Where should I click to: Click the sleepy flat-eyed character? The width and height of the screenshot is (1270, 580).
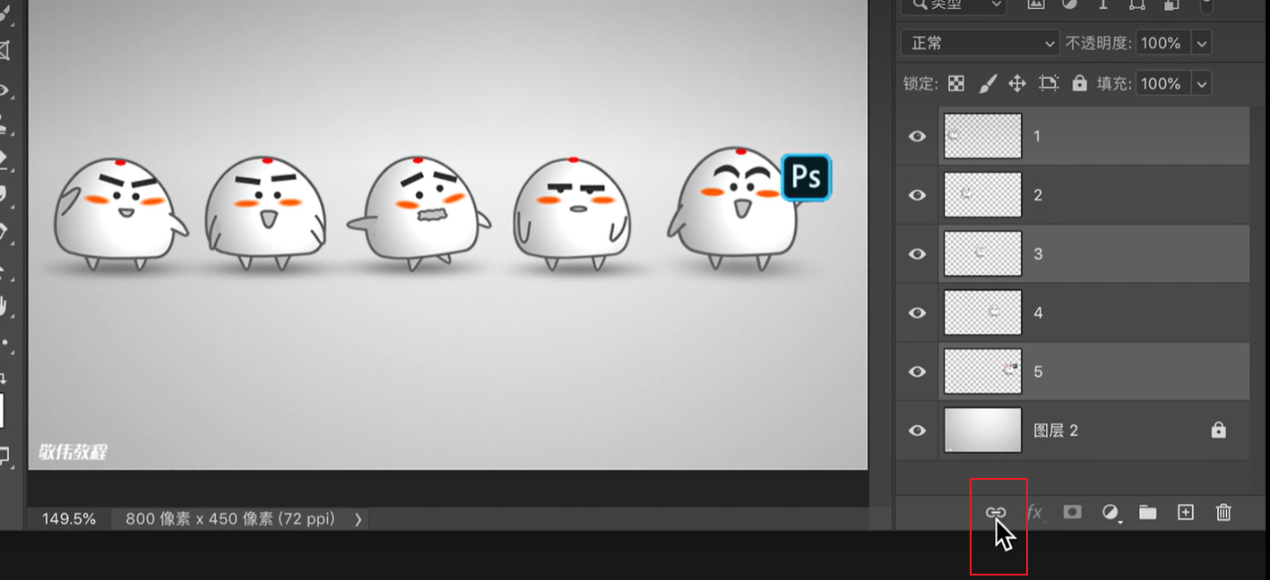tap(571, 215)
